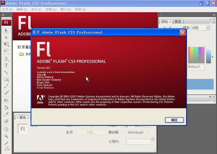Screen dimensions: 217x154
Task: Click the Fl logo atop the tools panel
Action: click(6, 23)
